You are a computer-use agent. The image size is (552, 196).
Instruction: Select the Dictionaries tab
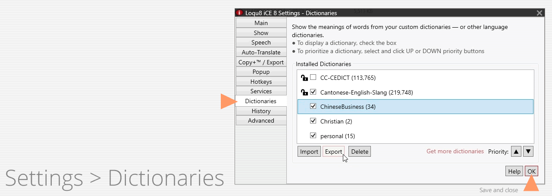click(x=261, y=101)
